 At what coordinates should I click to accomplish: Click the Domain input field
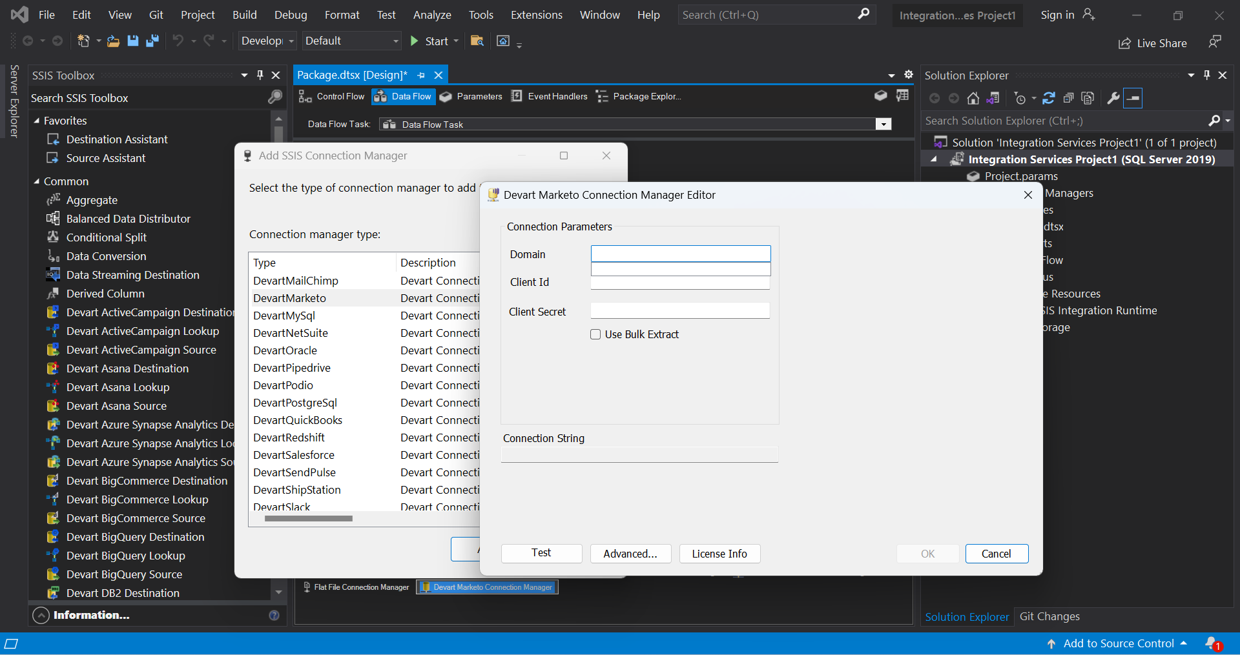point(681,254)
